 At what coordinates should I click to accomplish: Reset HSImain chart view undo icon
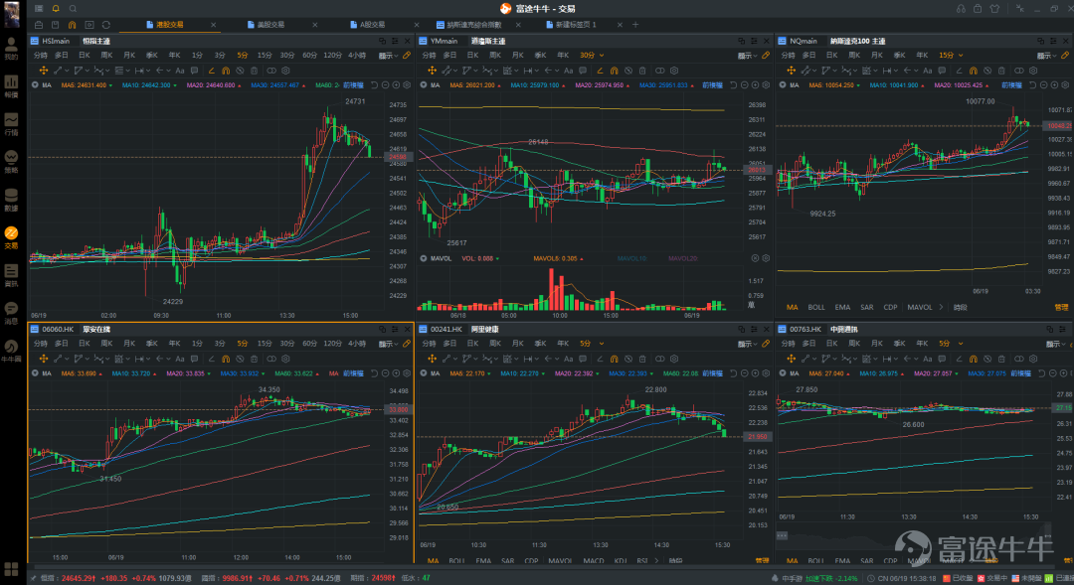point(375,85)
